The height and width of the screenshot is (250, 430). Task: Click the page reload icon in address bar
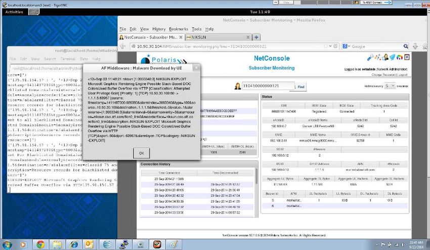tap(335, 46)
